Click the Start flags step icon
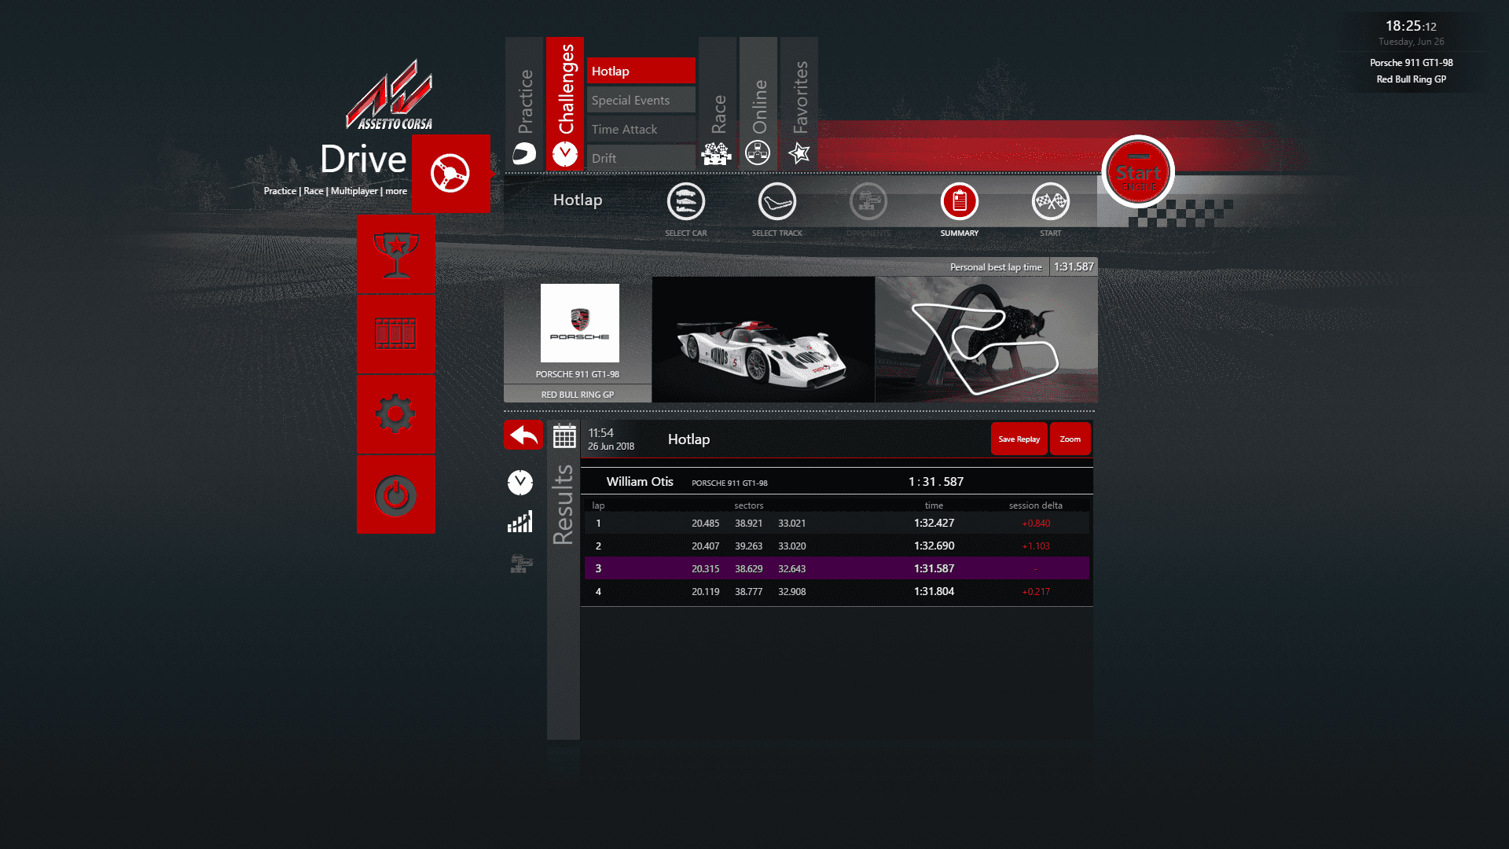Viewport: 1509px width, 849px height. tap(1051, 201)
